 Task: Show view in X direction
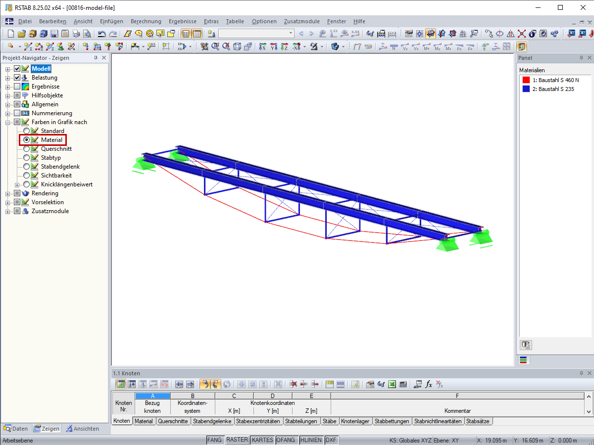pos(263,46)
